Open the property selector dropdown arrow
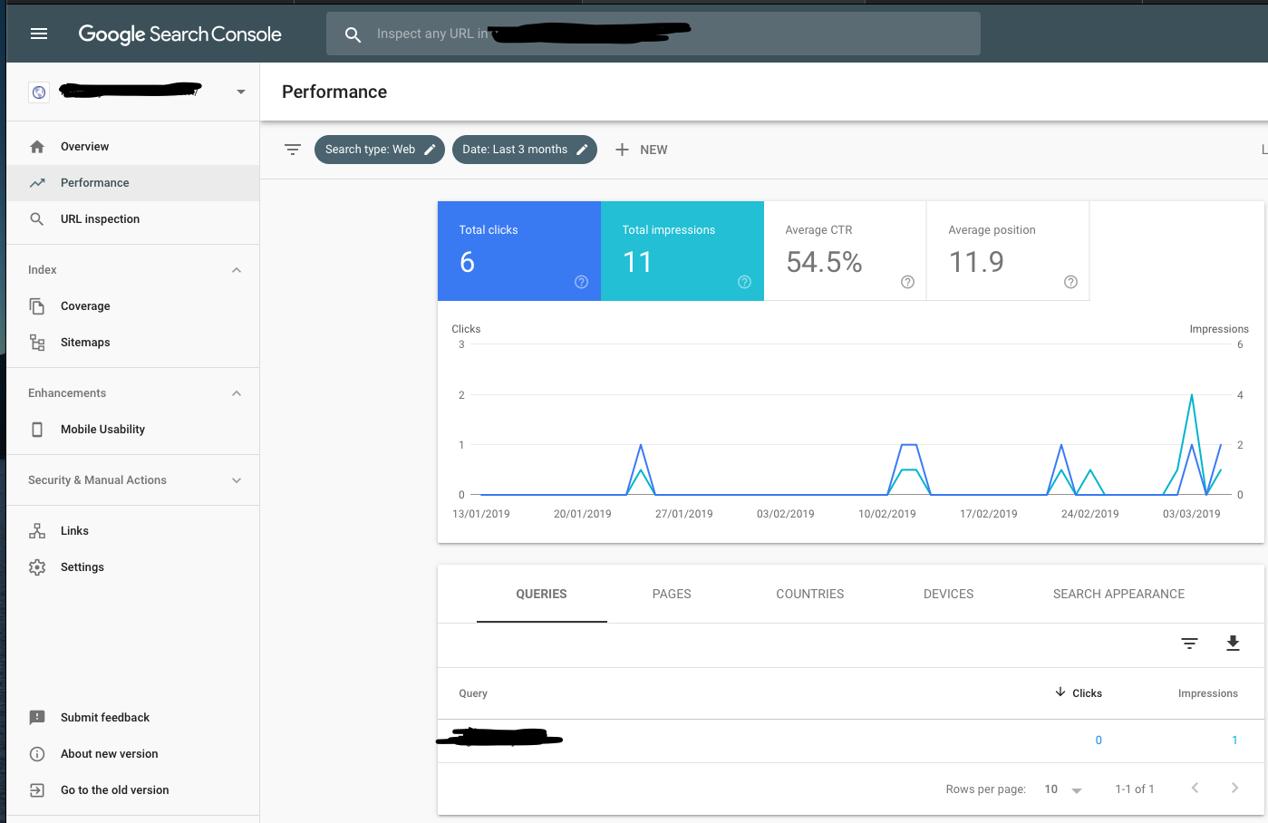 tap(240, 92)
